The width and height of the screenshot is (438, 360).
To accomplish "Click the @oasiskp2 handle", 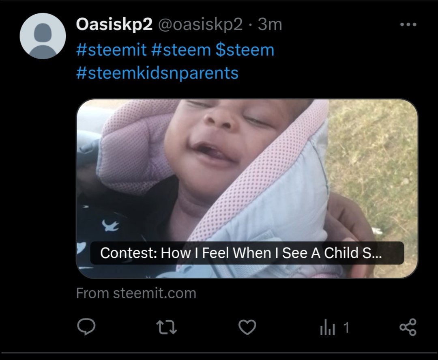I will (201, 25).
